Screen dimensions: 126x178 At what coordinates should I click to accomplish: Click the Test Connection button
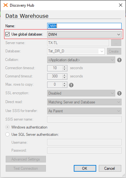click(26, 168)
